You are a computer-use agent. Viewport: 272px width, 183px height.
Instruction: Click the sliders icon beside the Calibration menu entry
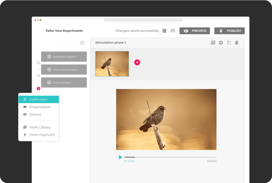coord(25,99)
